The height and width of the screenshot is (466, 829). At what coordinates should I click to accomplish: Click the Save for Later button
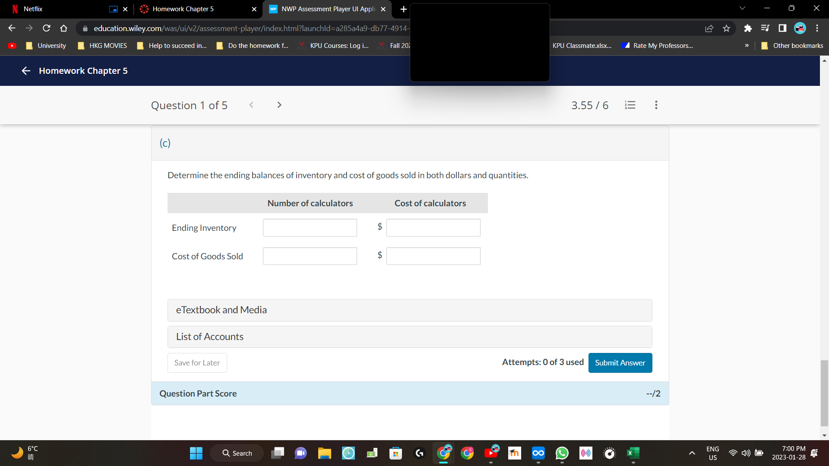coord(197,362)
